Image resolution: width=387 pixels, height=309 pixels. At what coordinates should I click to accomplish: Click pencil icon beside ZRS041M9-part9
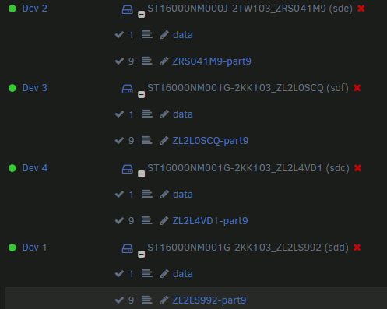click(x=164, y=61)
